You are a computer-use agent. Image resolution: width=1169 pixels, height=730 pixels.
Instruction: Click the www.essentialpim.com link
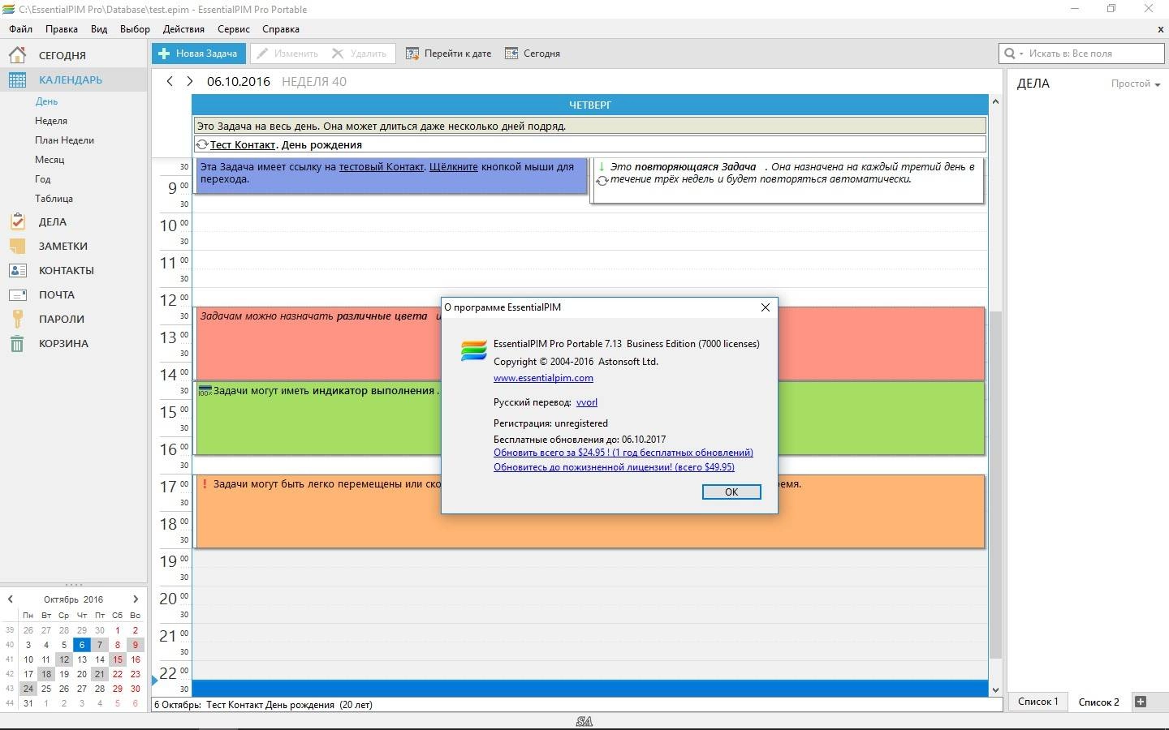click(543, 378)
